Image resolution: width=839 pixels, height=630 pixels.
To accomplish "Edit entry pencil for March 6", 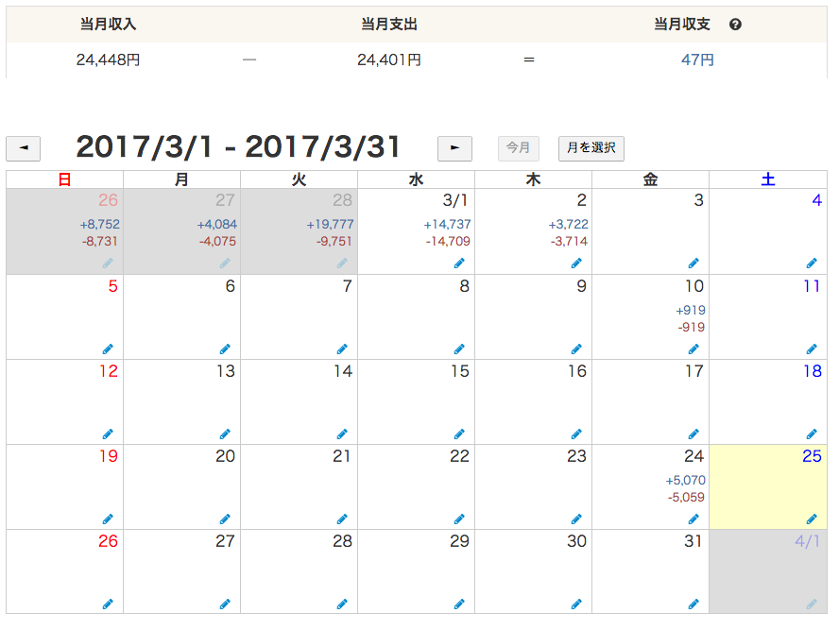I will click(225, 349).
